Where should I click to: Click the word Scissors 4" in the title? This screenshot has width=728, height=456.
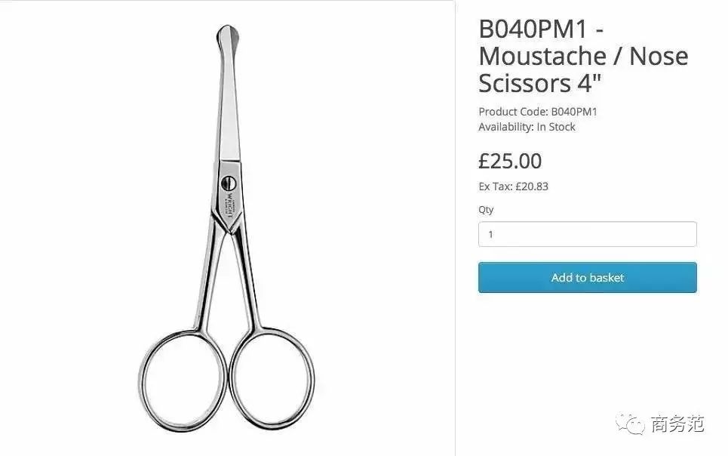click(539, 84)
